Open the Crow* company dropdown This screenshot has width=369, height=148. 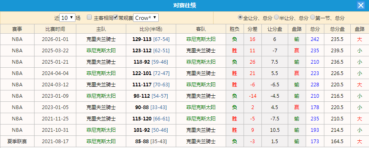(146, 17)
